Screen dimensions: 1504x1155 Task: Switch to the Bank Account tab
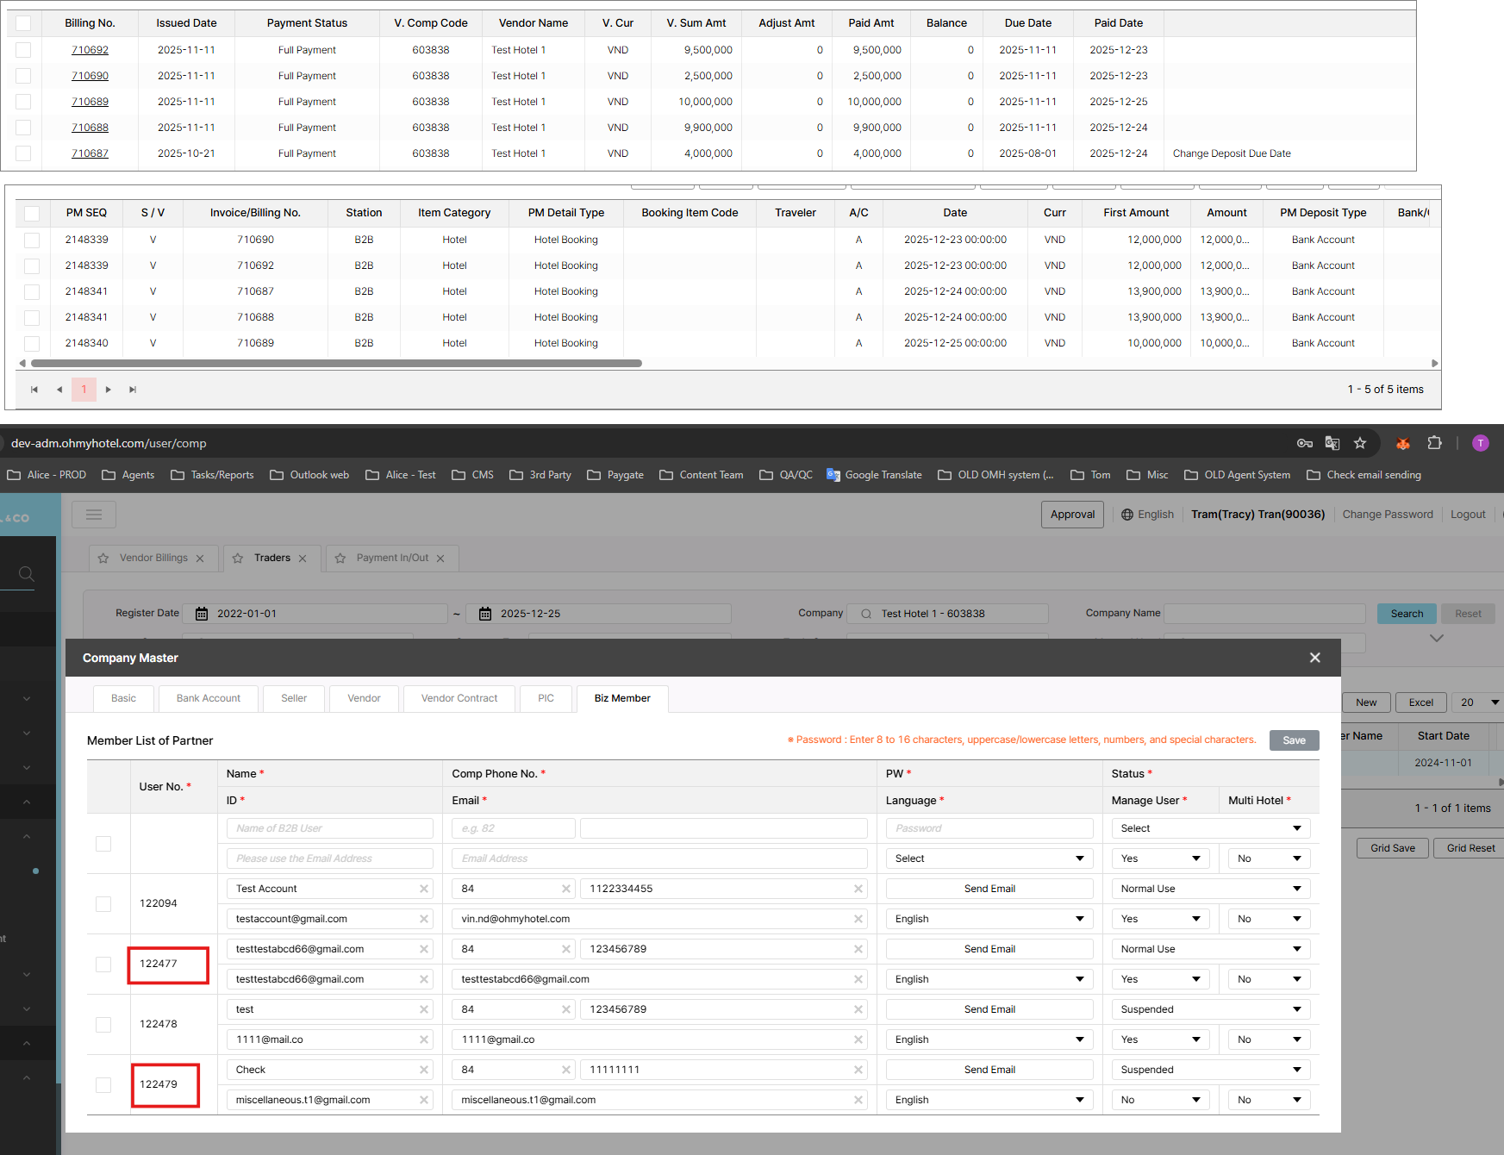pyautogui.click(x=209, y=698)
